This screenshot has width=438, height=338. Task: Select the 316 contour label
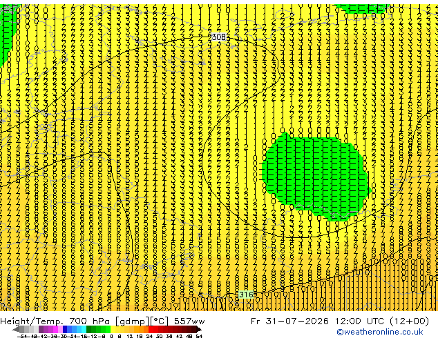[x=246, y=295]
